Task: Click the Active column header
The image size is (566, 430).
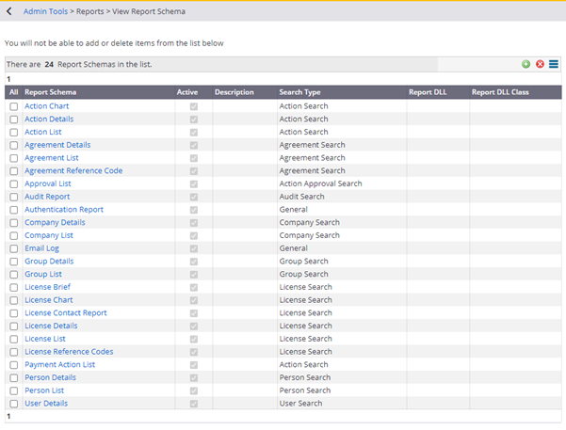Action: pos(187,92)
